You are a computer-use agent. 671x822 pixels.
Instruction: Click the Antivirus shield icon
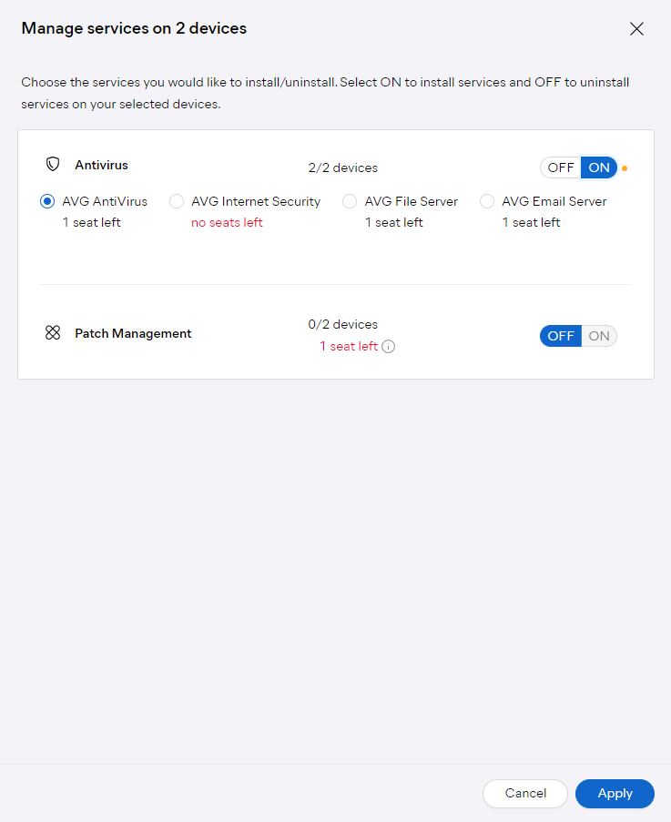tap(53, 164)
